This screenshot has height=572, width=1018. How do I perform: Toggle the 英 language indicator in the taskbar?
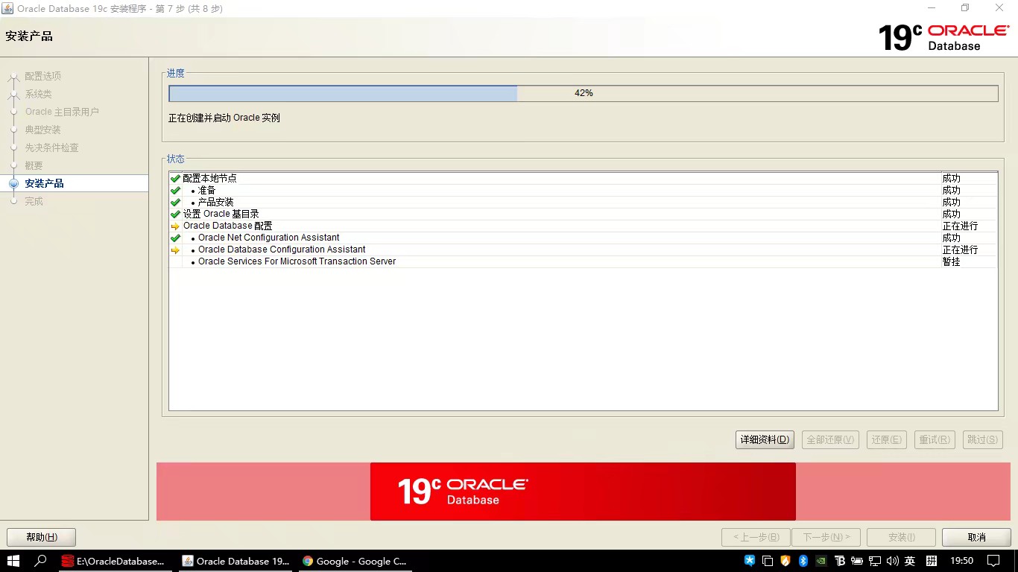pos(911,560)
